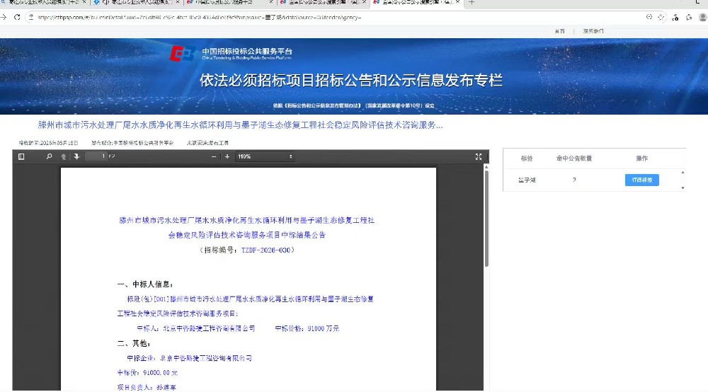Open the browser profile avatar

[x=702, y=17]
